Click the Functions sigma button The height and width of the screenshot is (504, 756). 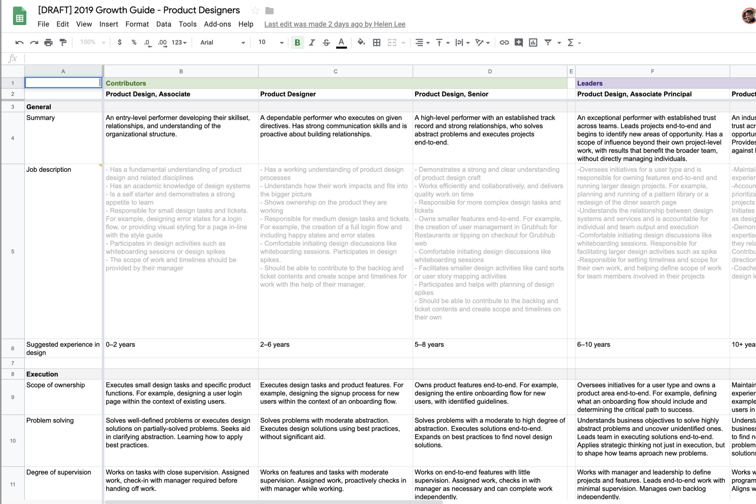point(570,42)
